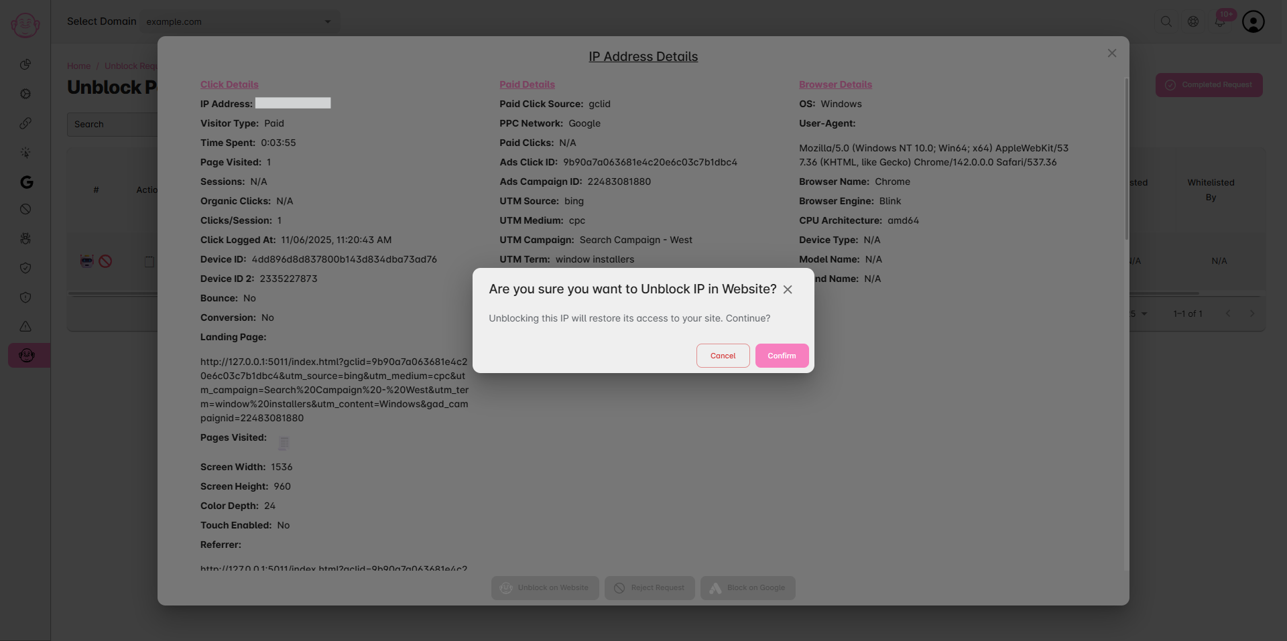Click the Ads Click ID value
1287x641 pixels.
(650, 162)
